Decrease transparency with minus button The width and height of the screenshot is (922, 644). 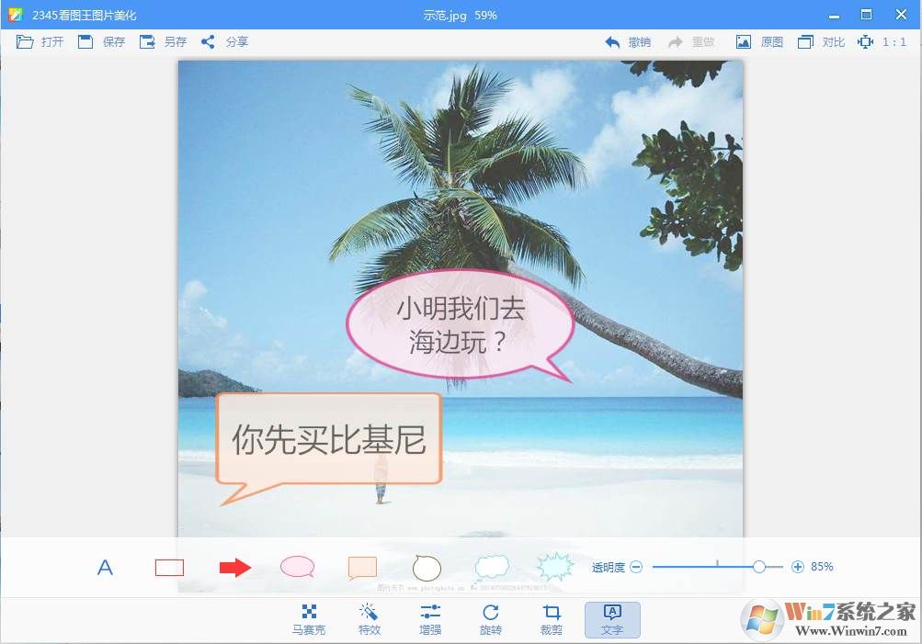point(636,567)
